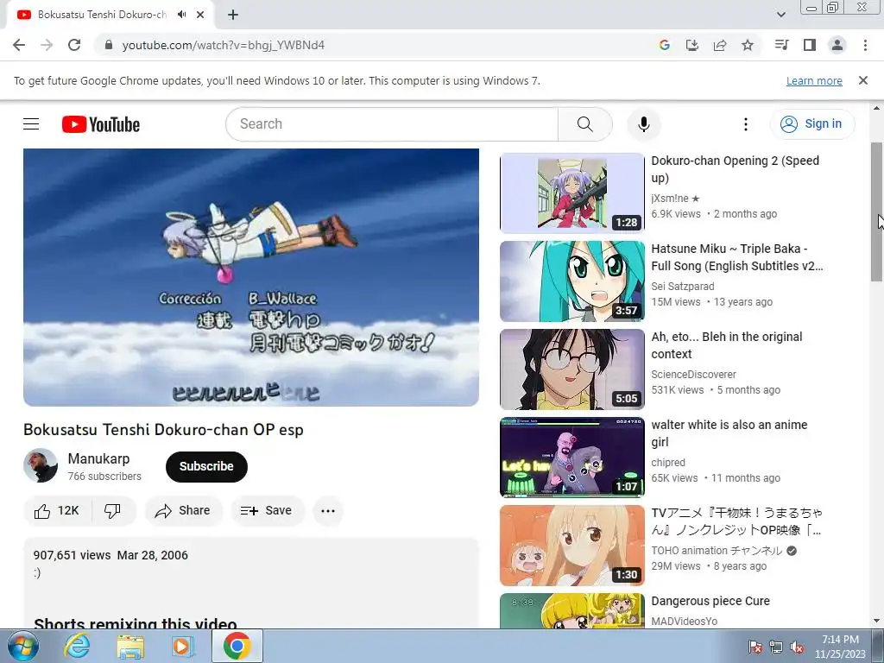Click the page vertical scrollbar thumb
Viewport: 884px width, 663px height.
pos(877,212)
